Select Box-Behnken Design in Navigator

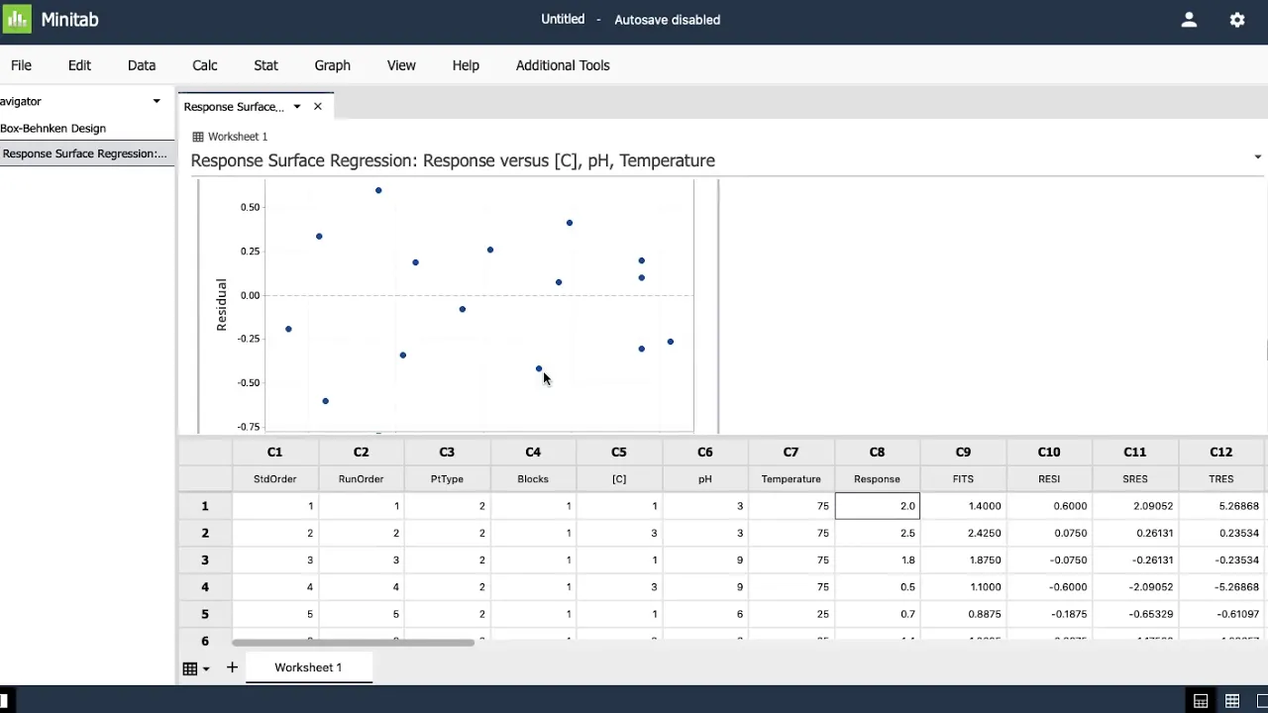tap(53, 128)
